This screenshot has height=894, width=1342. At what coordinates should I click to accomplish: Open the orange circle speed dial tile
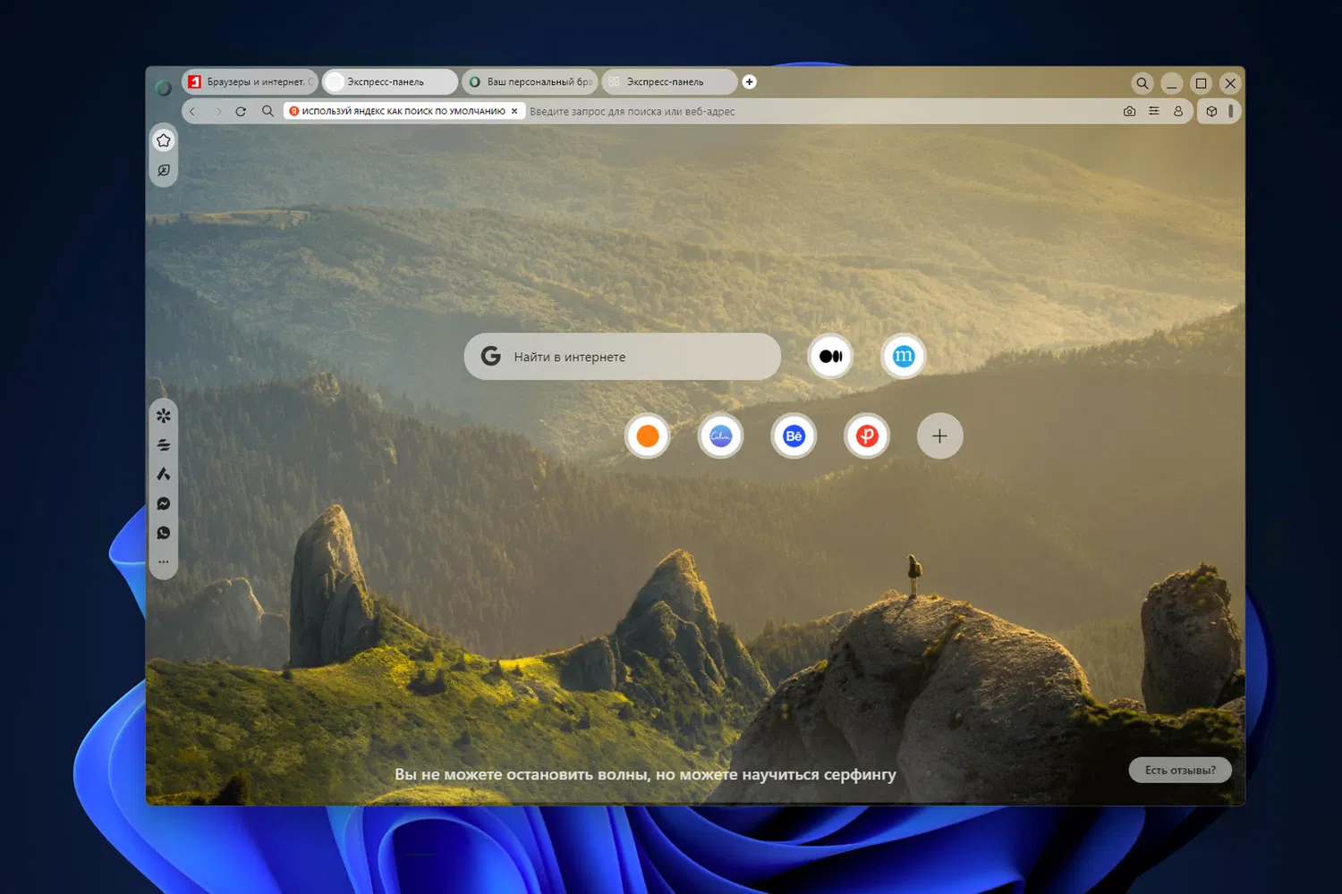648,436
